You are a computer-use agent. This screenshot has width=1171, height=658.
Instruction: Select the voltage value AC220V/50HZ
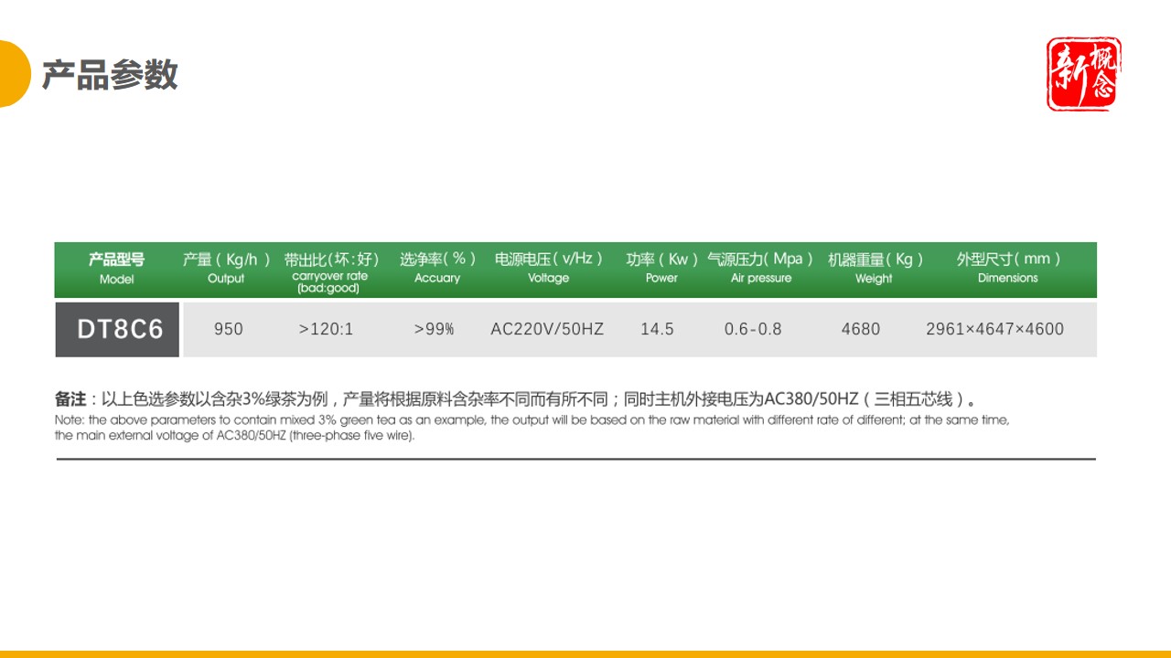[547, 329]
